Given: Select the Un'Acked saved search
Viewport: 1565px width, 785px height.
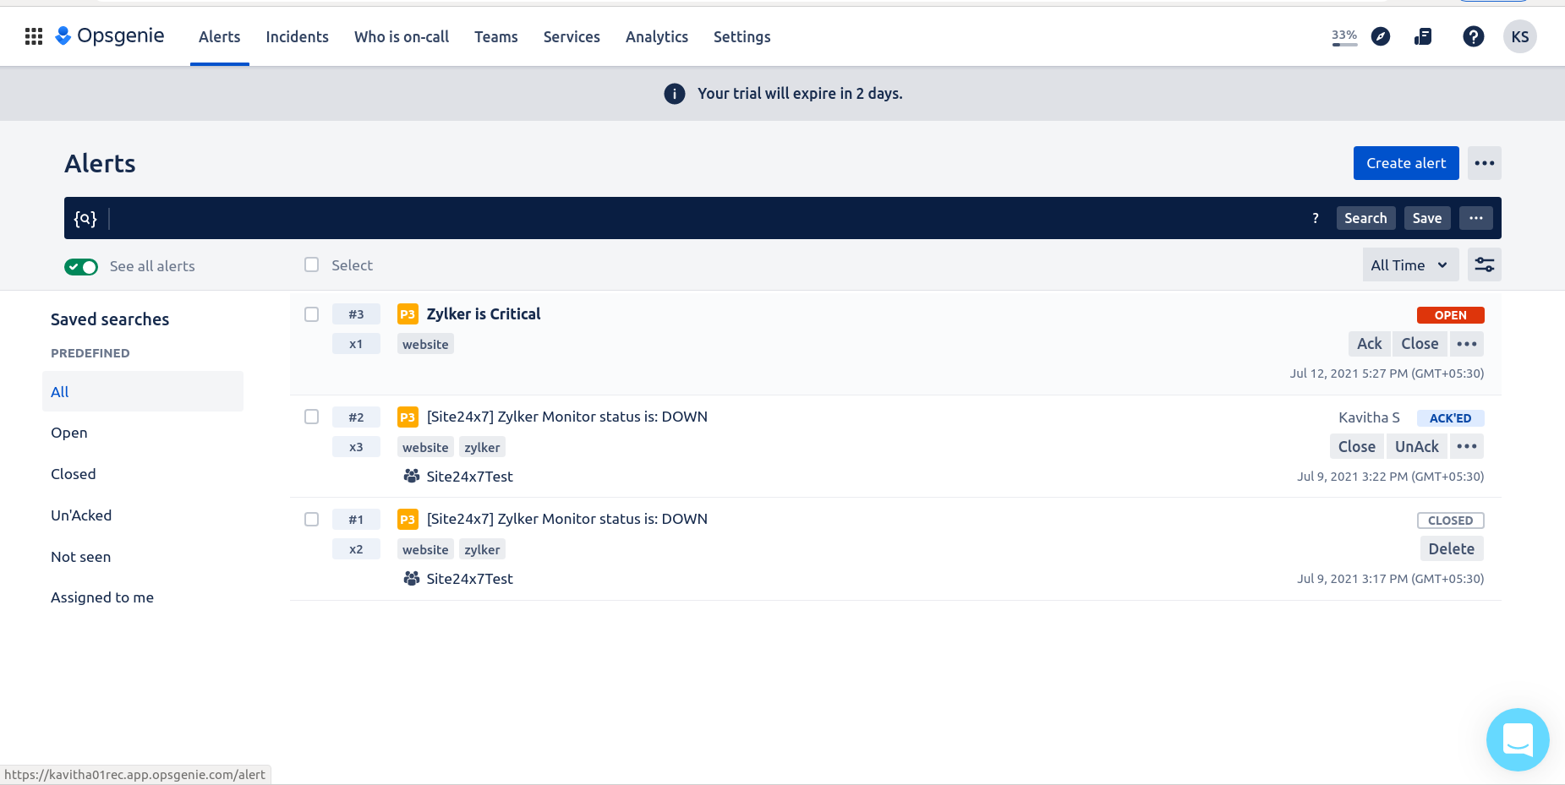Looking at the screenshot, I should tap(81, 515).
